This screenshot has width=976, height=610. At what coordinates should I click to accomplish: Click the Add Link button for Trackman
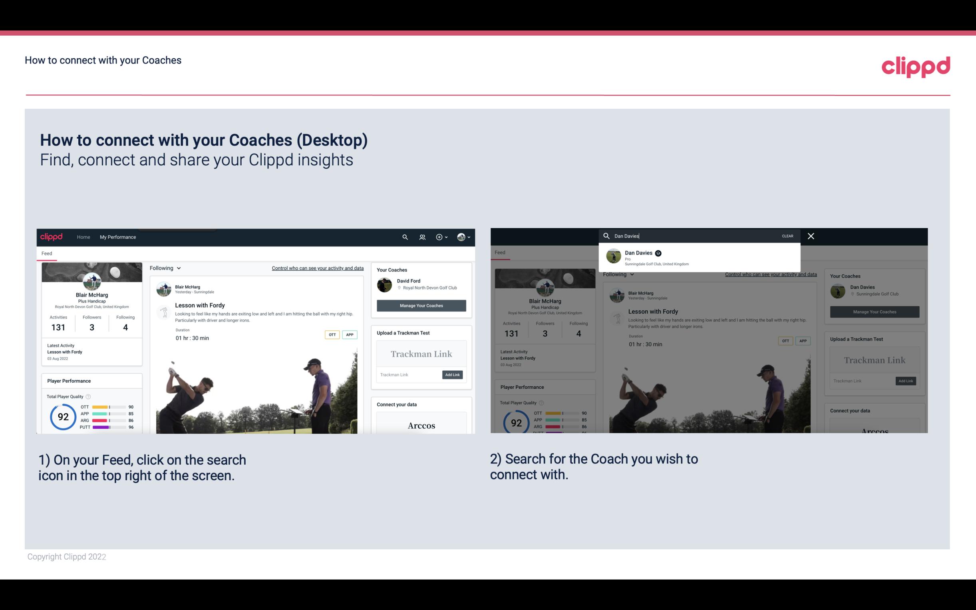(x=453, y=375)
